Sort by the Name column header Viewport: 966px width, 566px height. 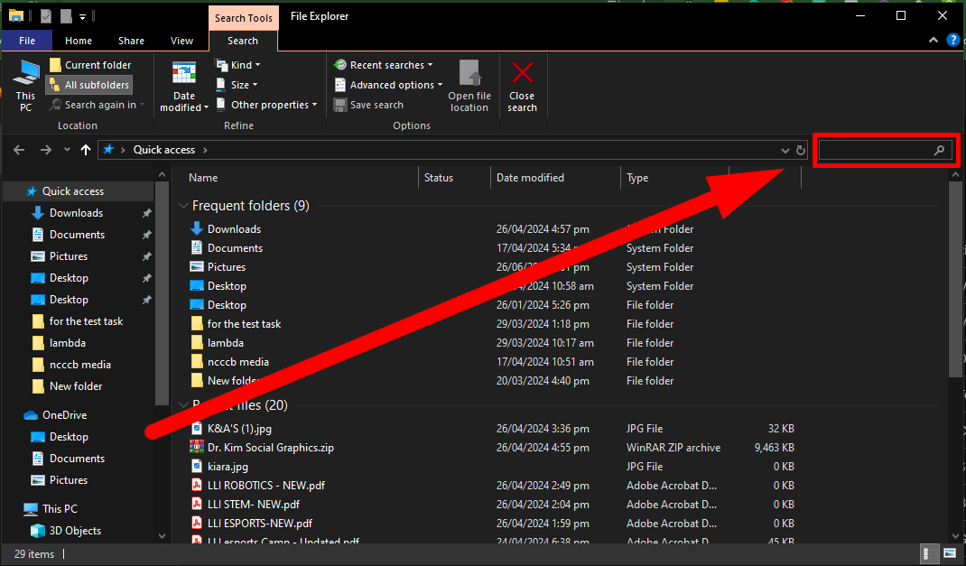[x=203, y=178]
